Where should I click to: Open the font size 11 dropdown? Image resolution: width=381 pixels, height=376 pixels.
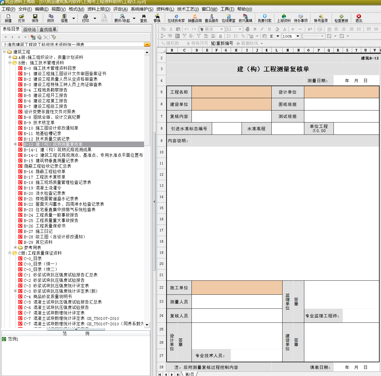point(240,29)
